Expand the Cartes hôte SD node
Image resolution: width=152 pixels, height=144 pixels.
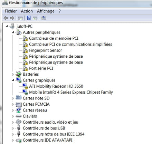[x=13, y=98]
